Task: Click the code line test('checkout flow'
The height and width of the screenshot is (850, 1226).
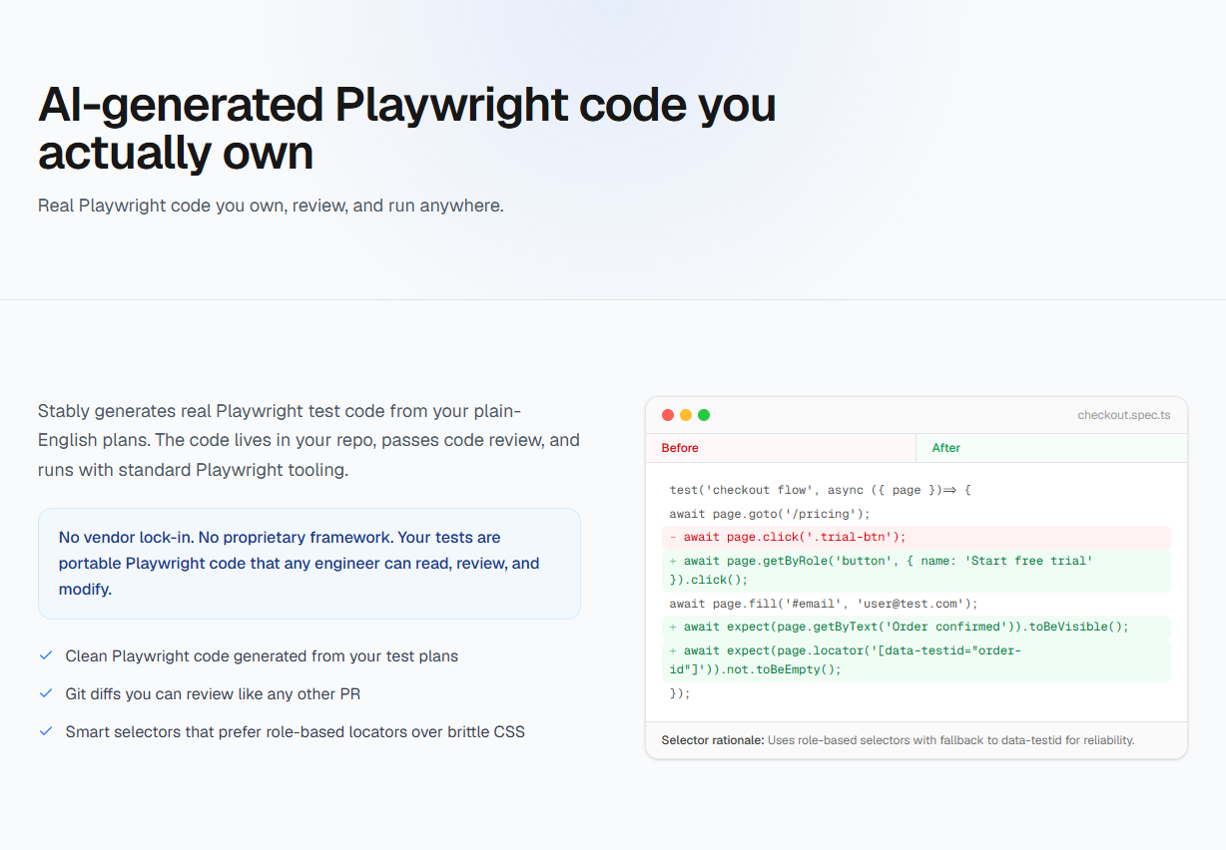Action: coord(821,490)
